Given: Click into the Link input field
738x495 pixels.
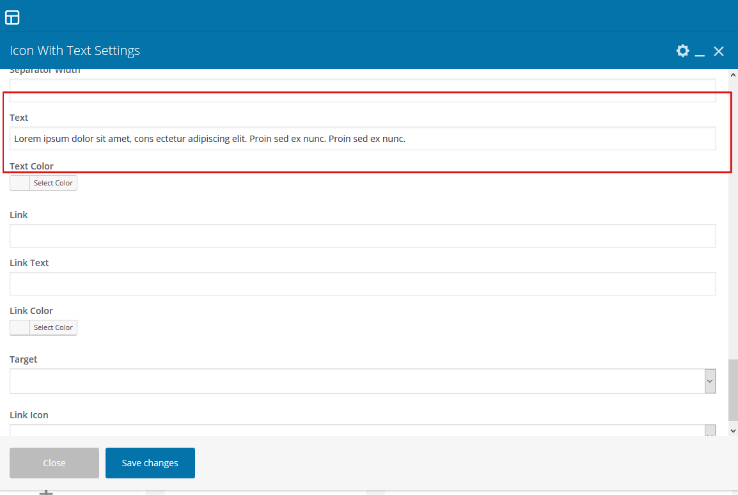Looking at the screenshot, I should (362, 236).
